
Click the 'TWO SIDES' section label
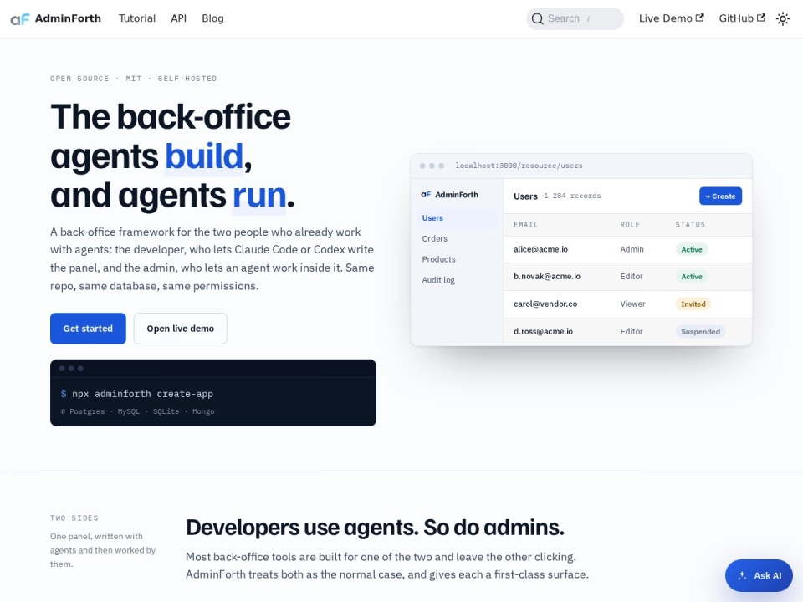[x=74, y=518]
